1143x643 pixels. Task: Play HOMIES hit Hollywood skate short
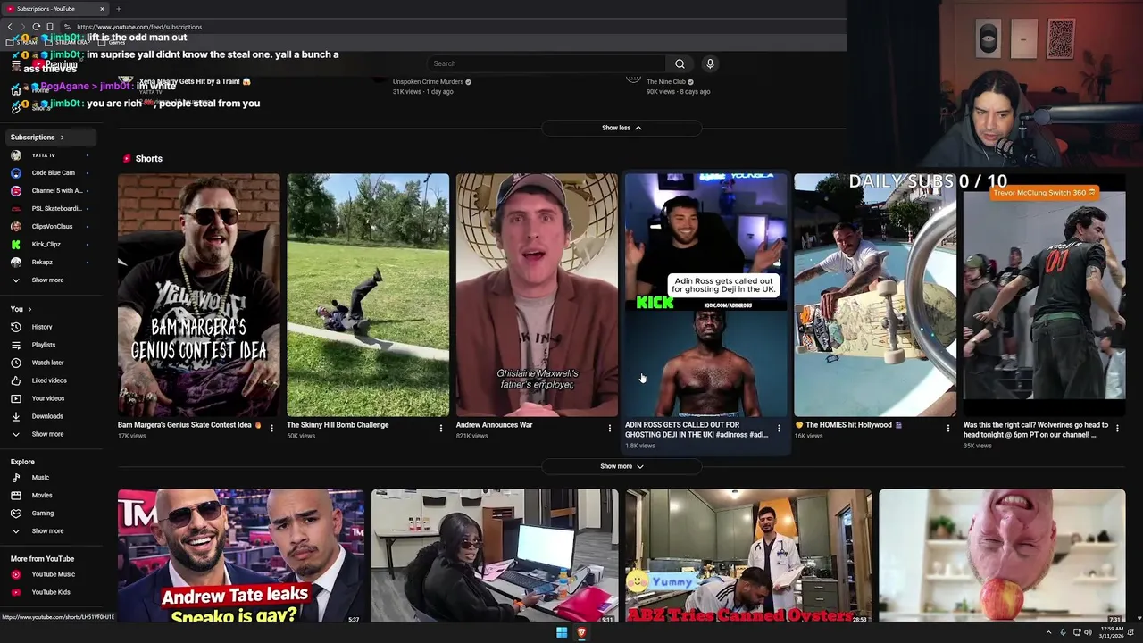coord(875,295)
